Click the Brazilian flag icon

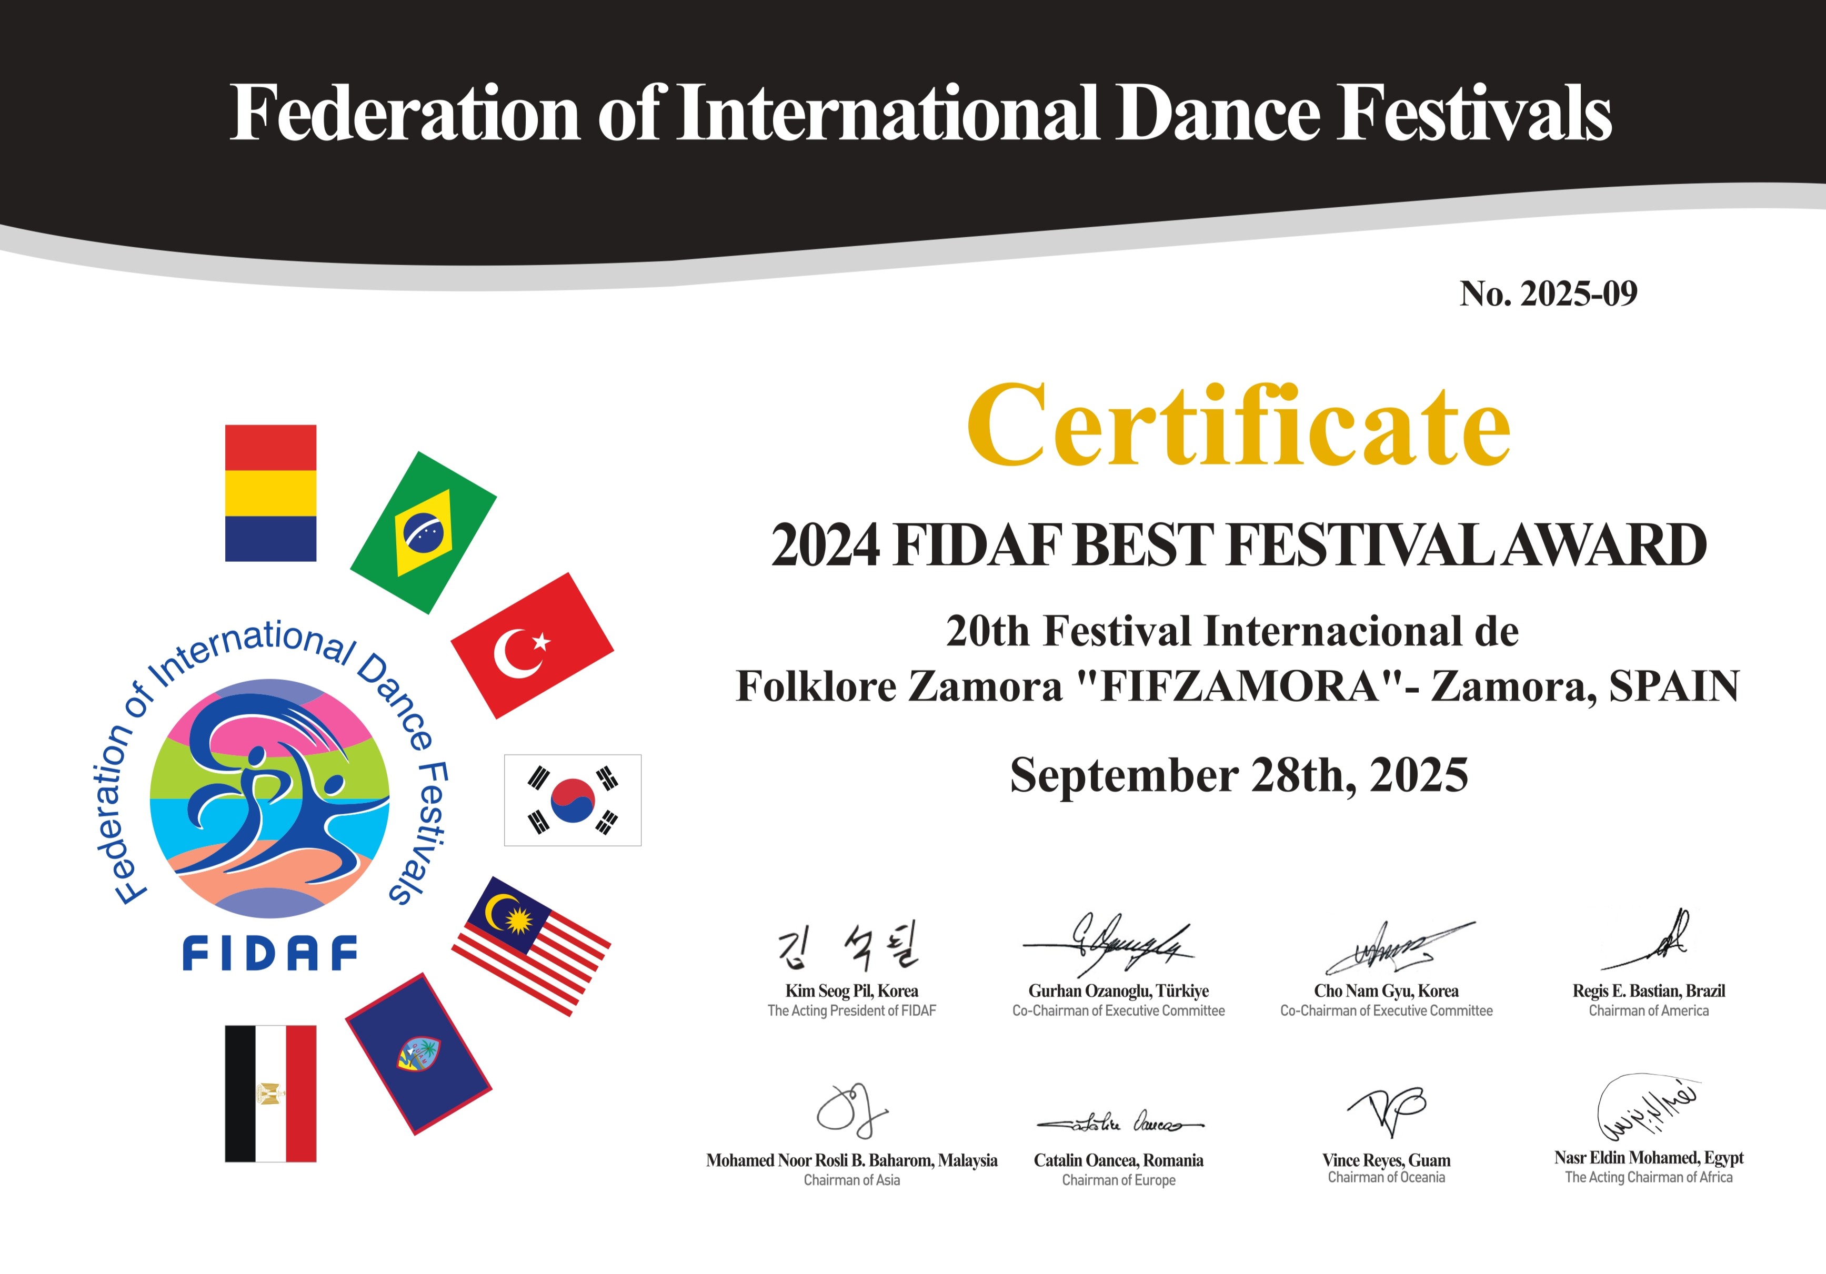click(x=423, y=532)
